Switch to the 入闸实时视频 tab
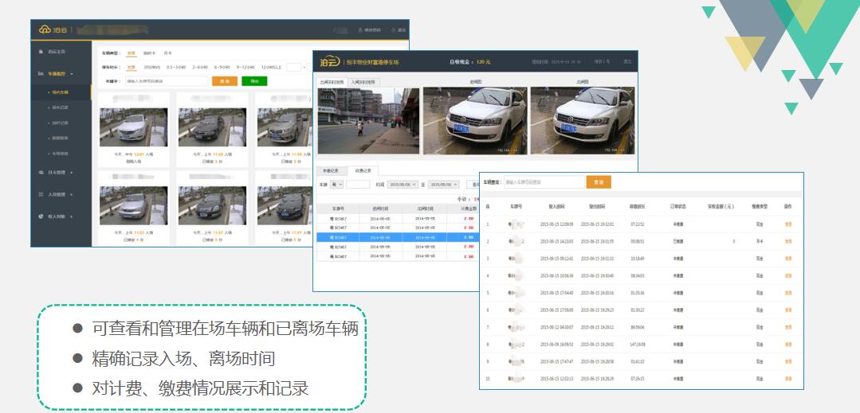The height and width of the screenshot is (413, 860). (362, 82)
